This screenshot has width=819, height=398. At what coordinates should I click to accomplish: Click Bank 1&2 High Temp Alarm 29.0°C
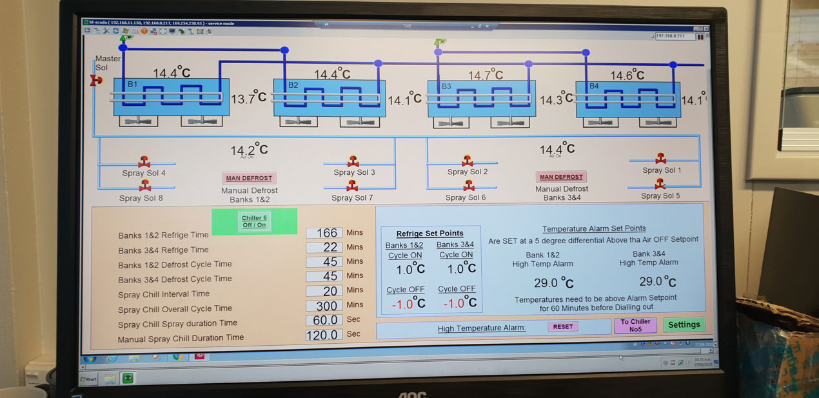tap(554, 283)
